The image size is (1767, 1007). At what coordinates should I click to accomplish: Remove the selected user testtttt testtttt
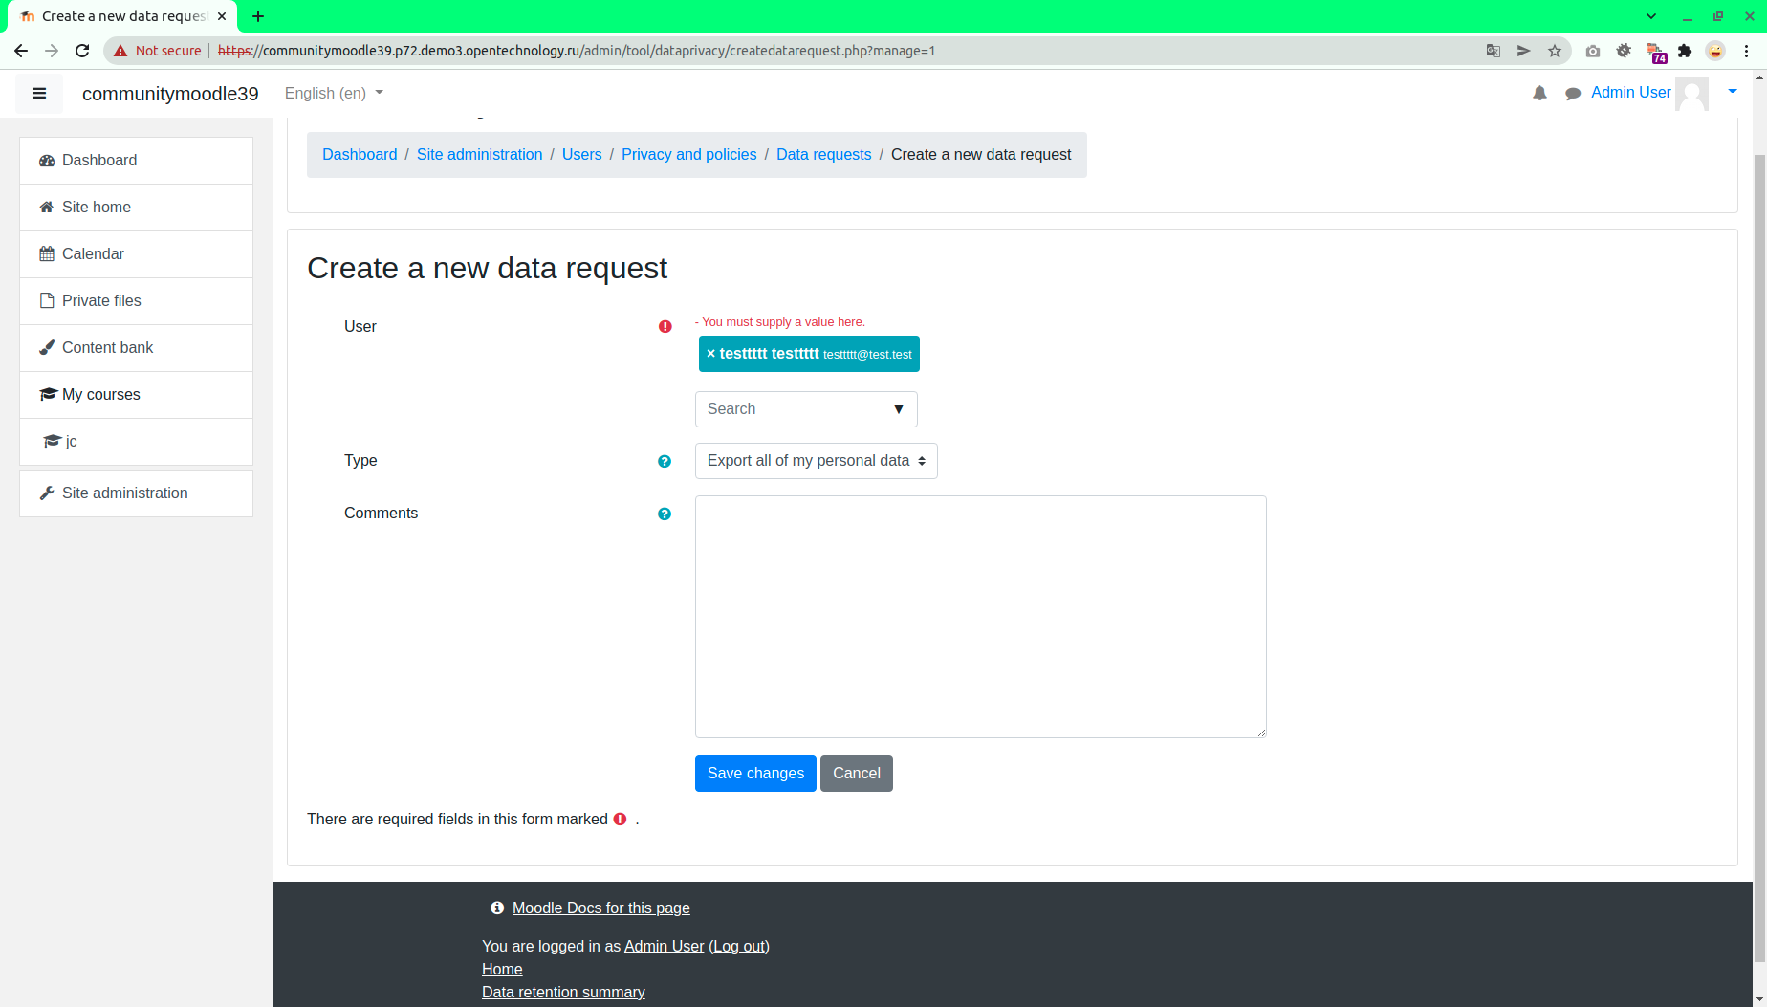pyautogui.click(x=710, y=354)
